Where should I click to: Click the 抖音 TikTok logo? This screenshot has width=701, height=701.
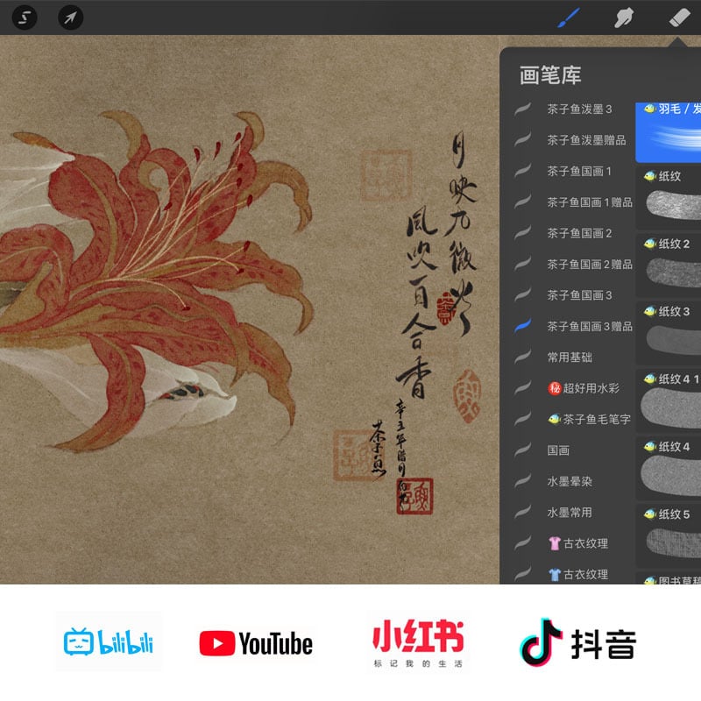pyautogui.click(x=578, y=643)
